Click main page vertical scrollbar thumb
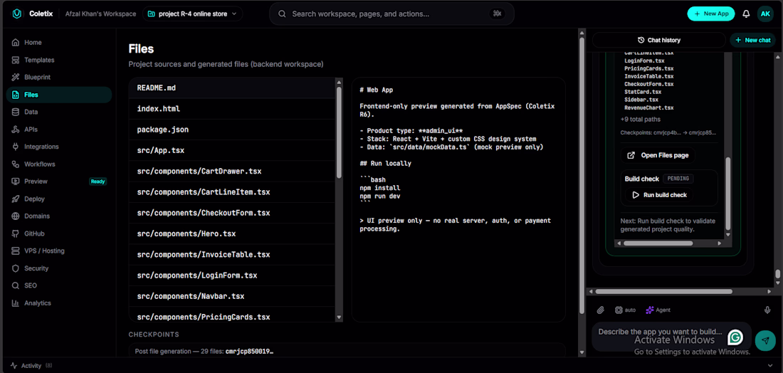Screen dimensions: 783x373 pos(582,175)
